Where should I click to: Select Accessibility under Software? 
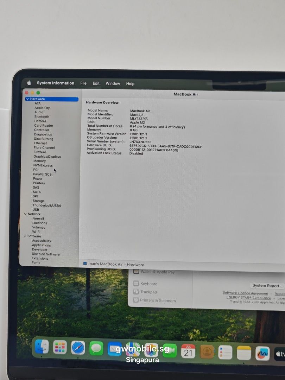[42, 241]
